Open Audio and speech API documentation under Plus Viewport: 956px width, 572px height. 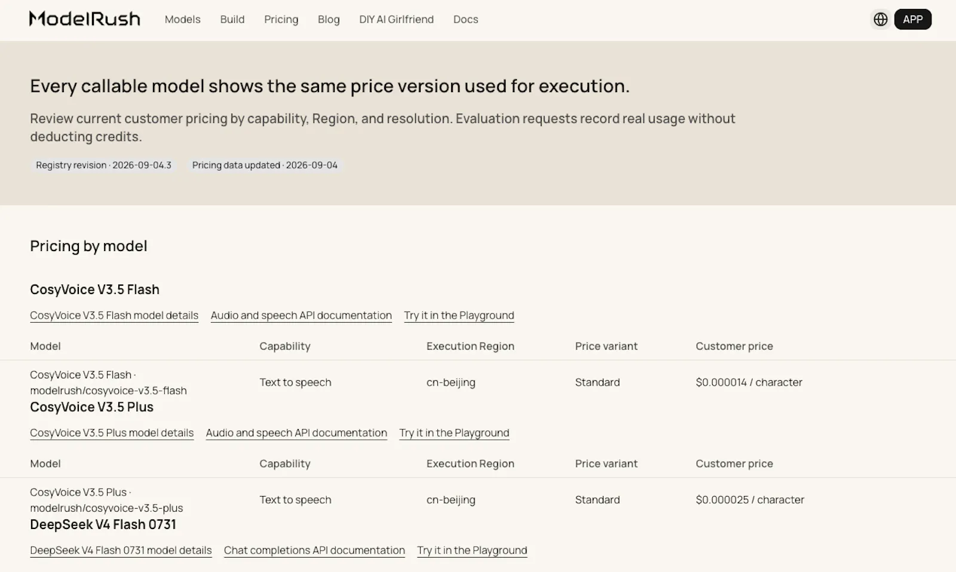click(296, 433)
